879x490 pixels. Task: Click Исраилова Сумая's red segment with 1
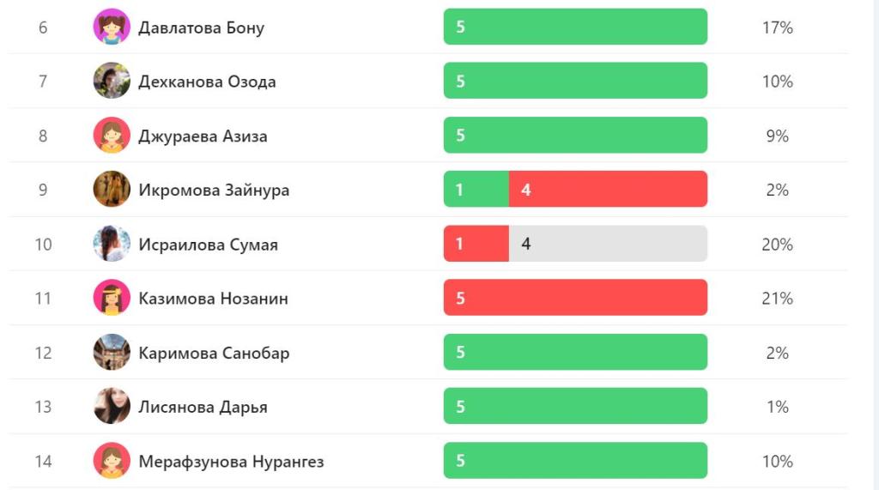click(476, 244)
